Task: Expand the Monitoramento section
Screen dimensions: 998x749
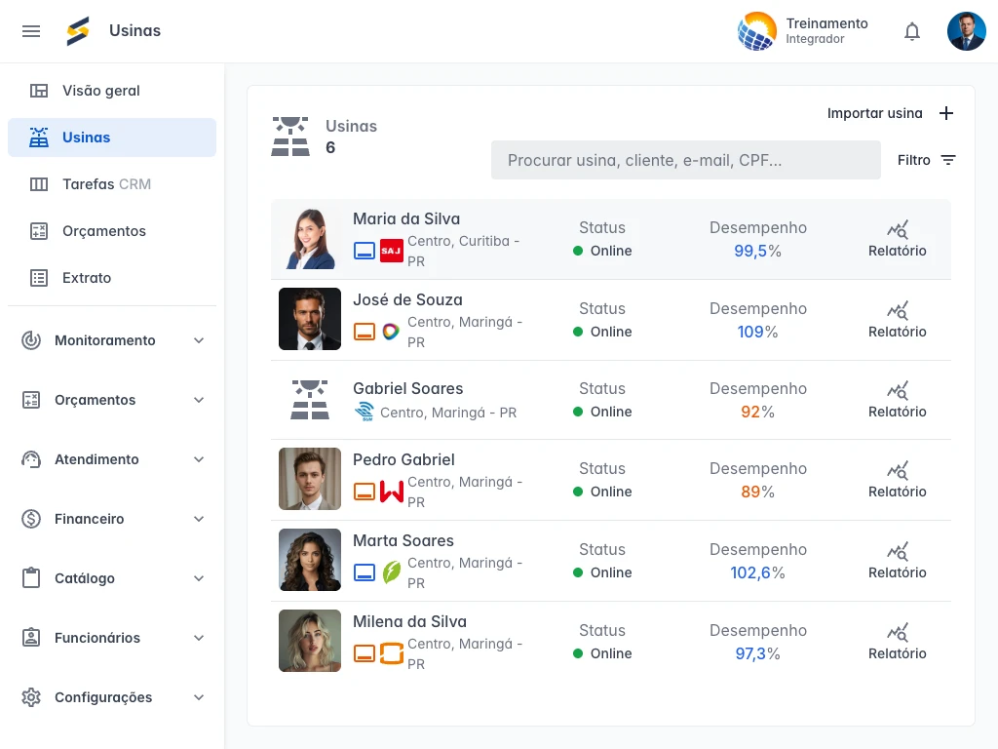Action: pos(199,340)
